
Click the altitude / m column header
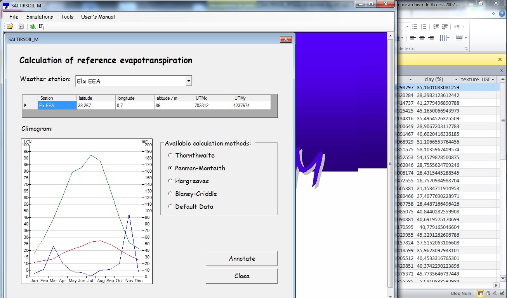click(174, 98)
